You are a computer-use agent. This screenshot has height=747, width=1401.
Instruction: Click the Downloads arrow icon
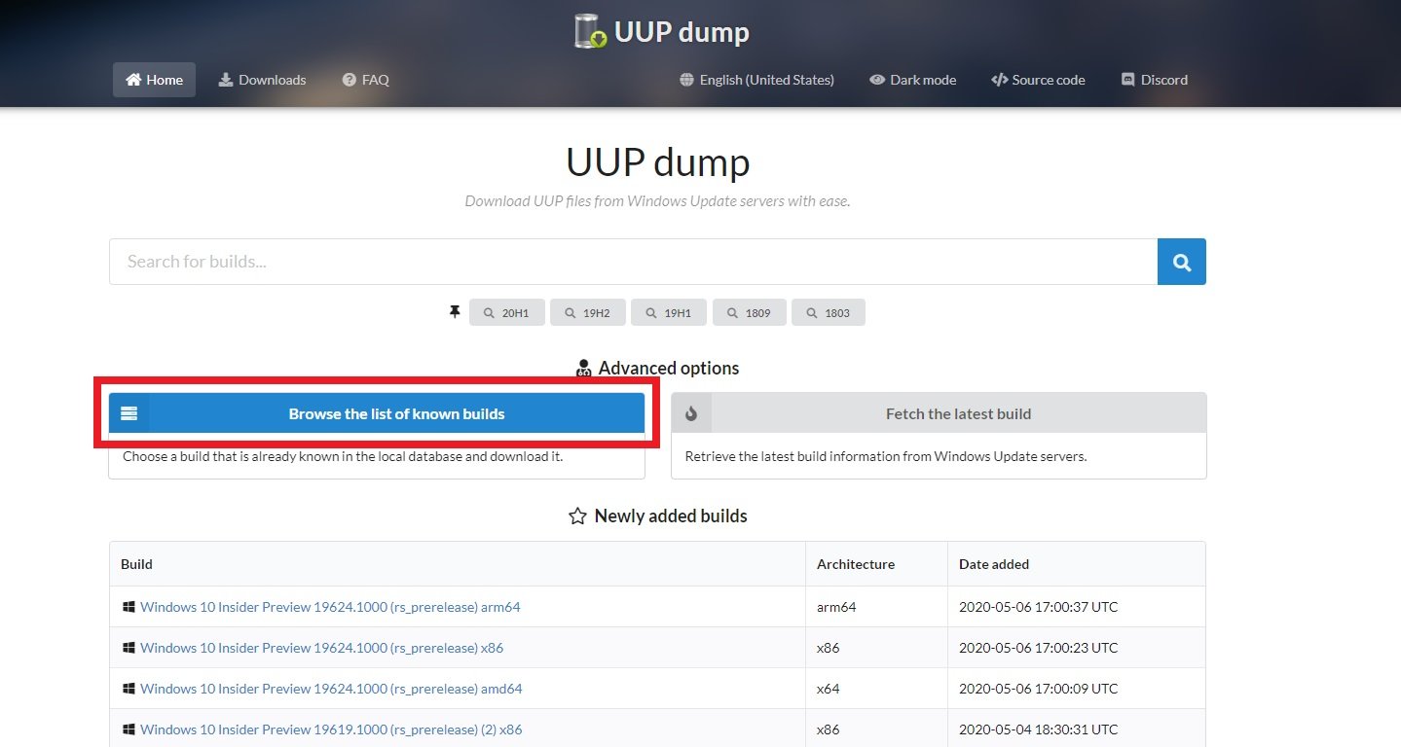pos(226,80)
